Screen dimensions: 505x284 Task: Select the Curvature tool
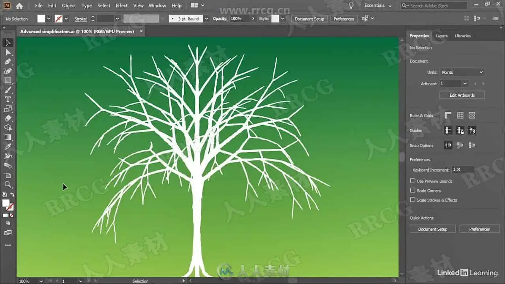pos(8,71)
